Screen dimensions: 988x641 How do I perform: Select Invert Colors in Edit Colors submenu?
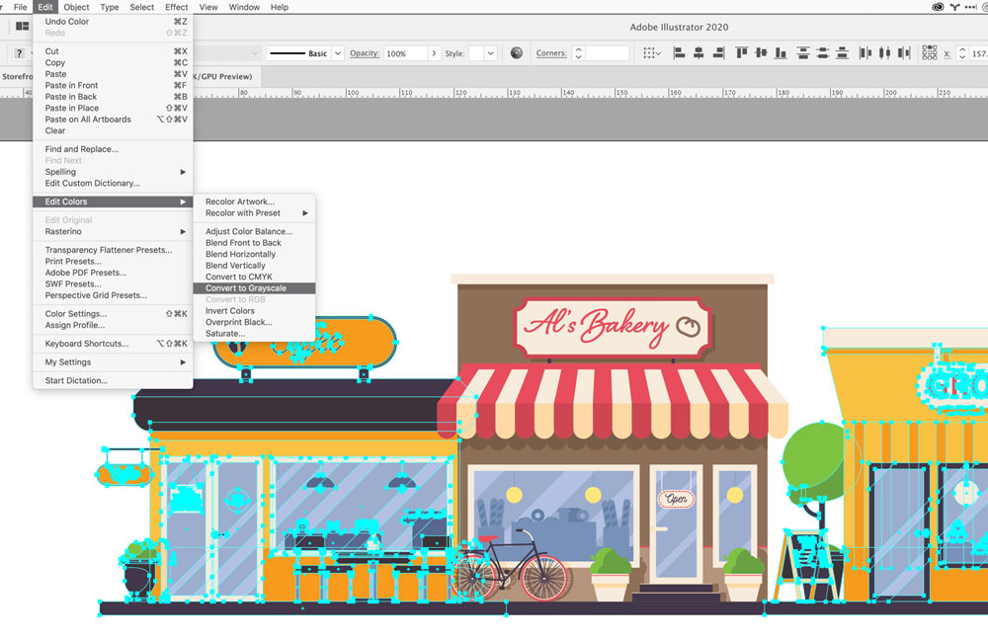(x=230, y=311)
